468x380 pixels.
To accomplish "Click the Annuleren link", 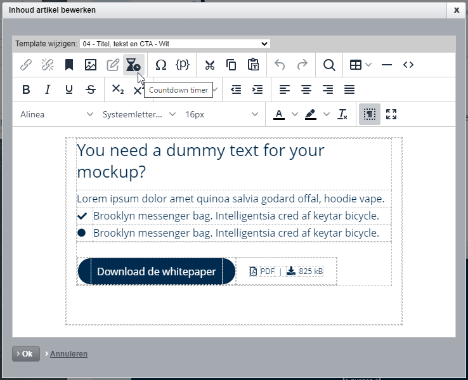I will click(68, 354).
